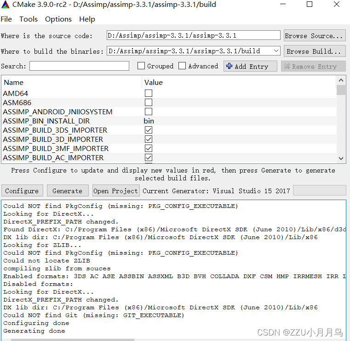Click the CMake logo icon in title bar

(x=6, y=5)
